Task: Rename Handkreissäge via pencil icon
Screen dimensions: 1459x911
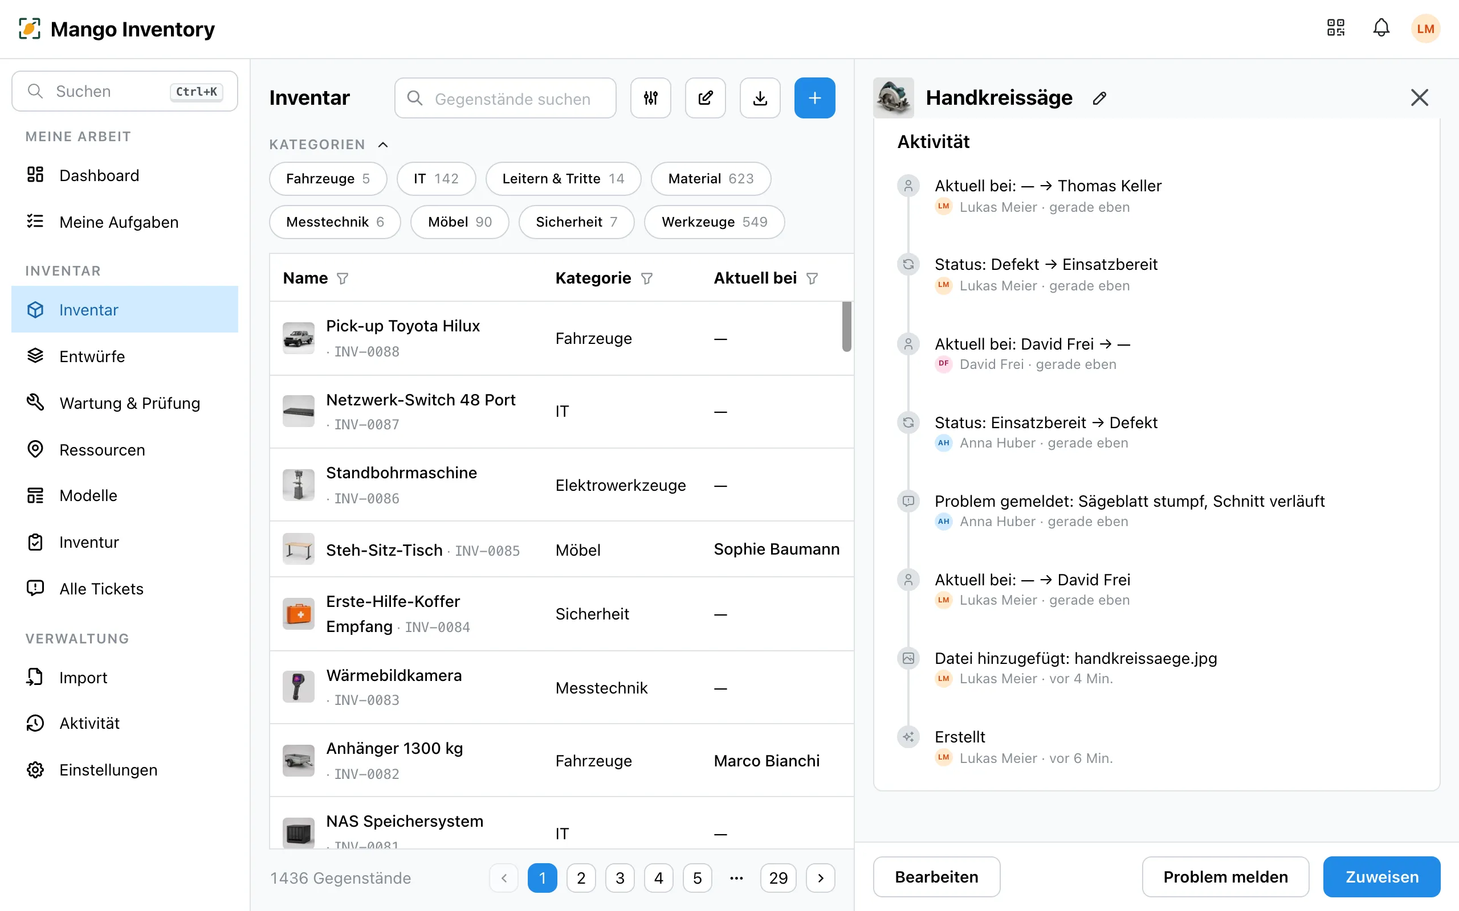Action: (x=1099, y=97)
